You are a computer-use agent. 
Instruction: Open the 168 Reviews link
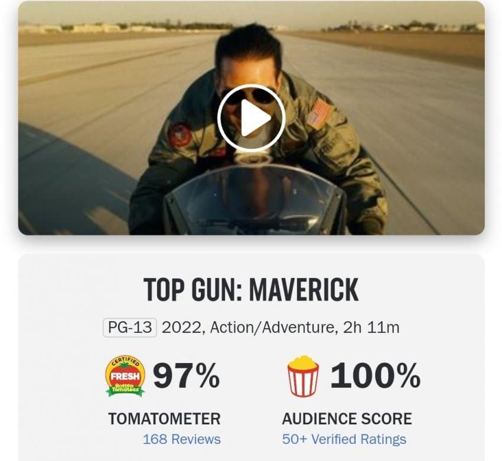(x=181, y=439)
